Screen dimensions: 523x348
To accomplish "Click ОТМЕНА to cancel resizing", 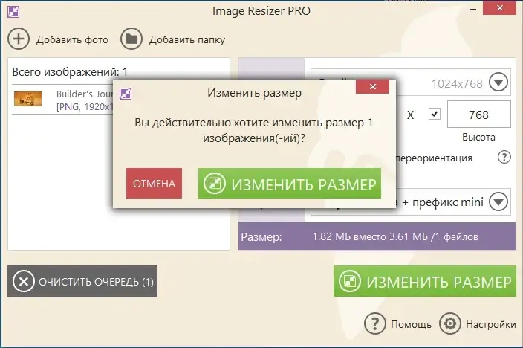I will coord(154,184).
